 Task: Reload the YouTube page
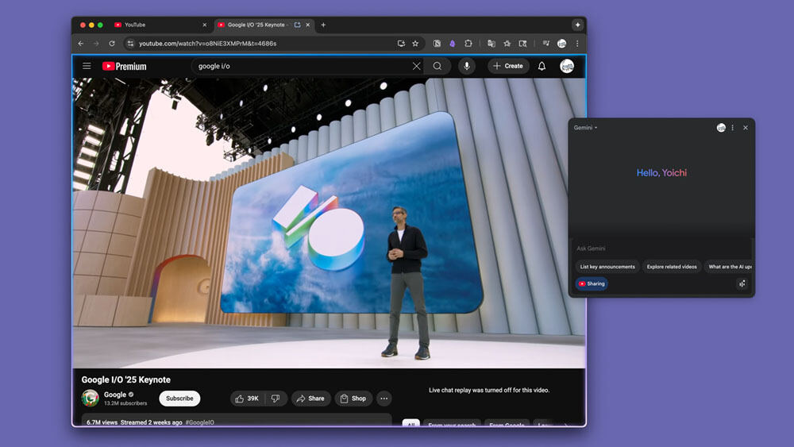coord(112,44)
